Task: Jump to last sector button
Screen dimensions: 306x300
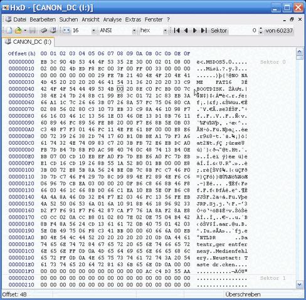Action: pos(204,31)
